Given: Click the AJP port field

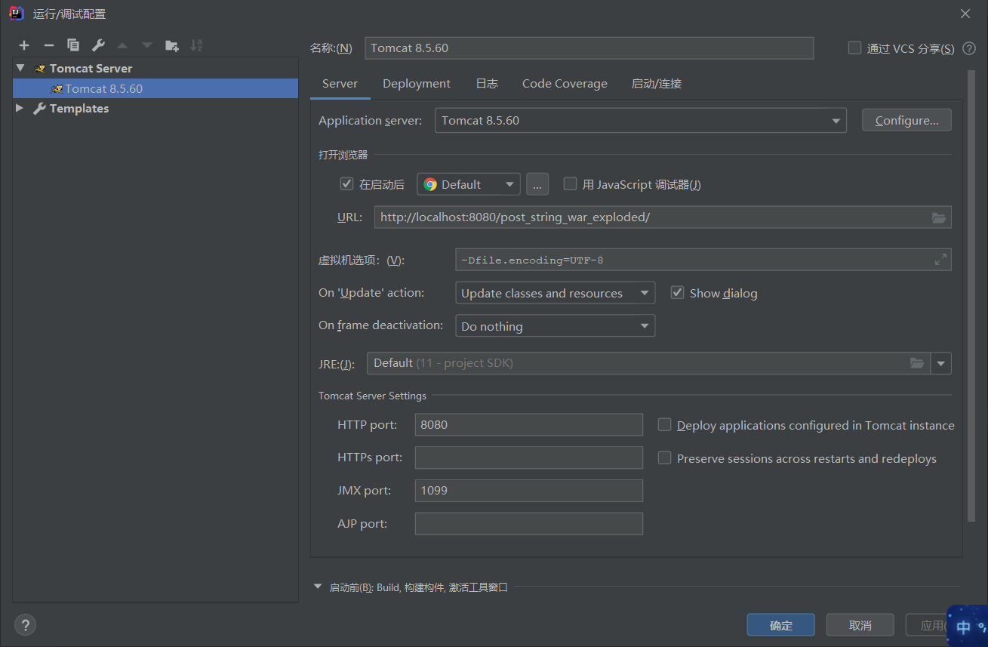Looking at the screenshot, I should [x=528, y=523].
